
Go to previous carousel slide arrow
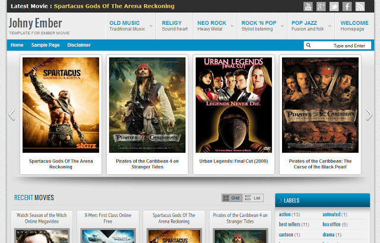(x=12, y=114)
